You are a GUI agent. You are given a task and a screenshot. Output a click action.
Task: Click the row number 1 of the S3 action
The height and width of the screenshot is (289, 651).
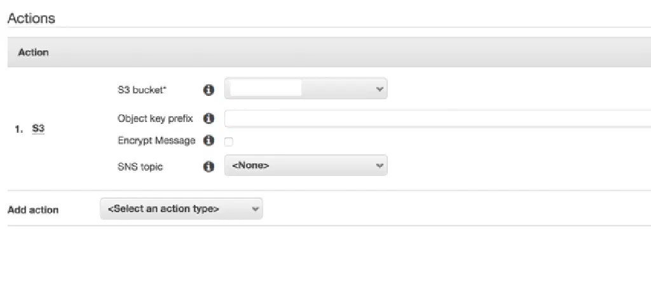(x=19, y=129)
